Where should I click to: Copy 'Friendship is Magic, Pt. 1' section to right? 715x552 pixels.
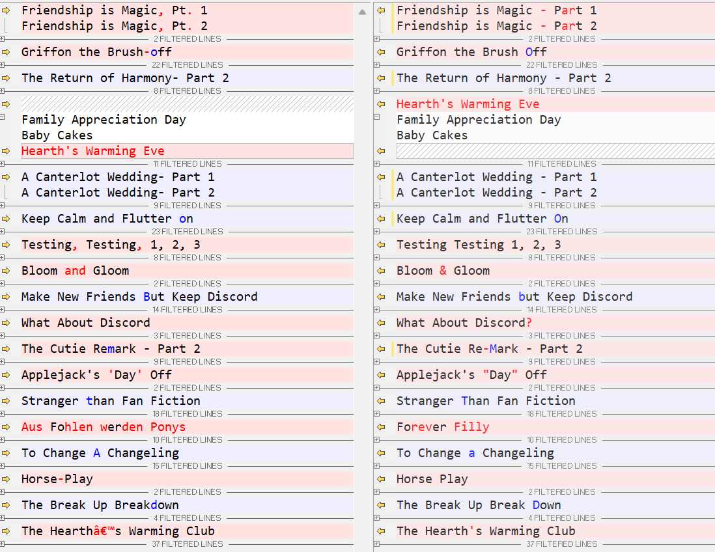(6, 10)
